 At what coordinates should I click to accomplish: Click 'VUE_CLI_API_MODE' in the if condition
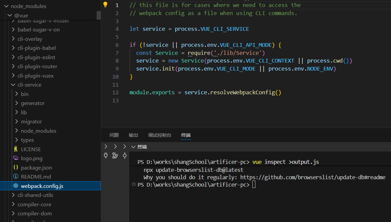pos(246,45)
